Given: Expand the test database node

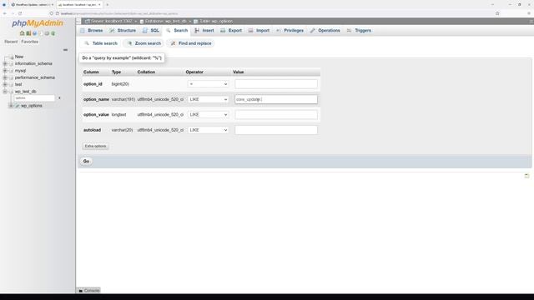Looking at the screenshot, I should [5, 84].
